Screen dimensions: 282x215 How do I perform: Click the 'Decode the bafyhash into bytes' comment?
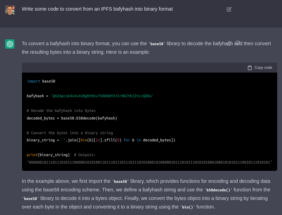pyautogui.click(x=61, y=111)
